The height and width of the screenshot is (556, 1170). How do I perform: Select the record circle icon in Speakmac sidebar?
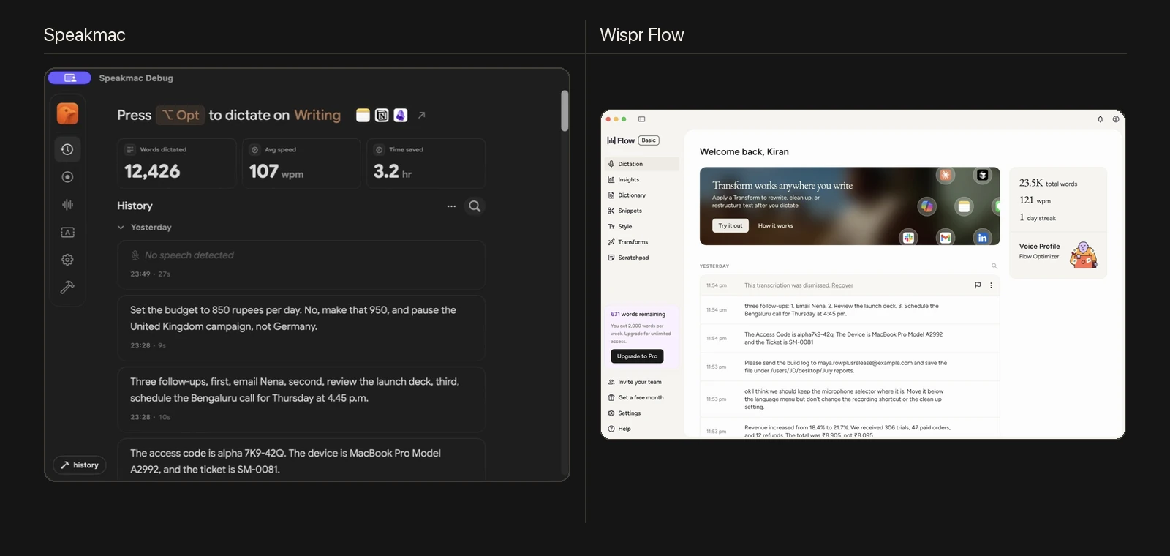click(67, 177)
